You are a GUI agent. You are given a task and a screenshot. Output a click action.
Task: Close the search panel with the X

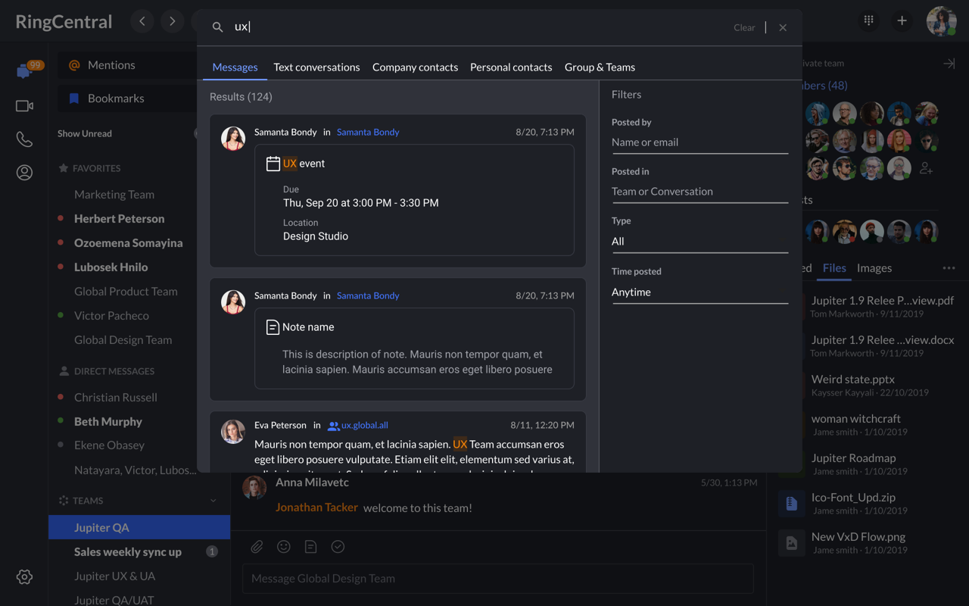[783, 27]
